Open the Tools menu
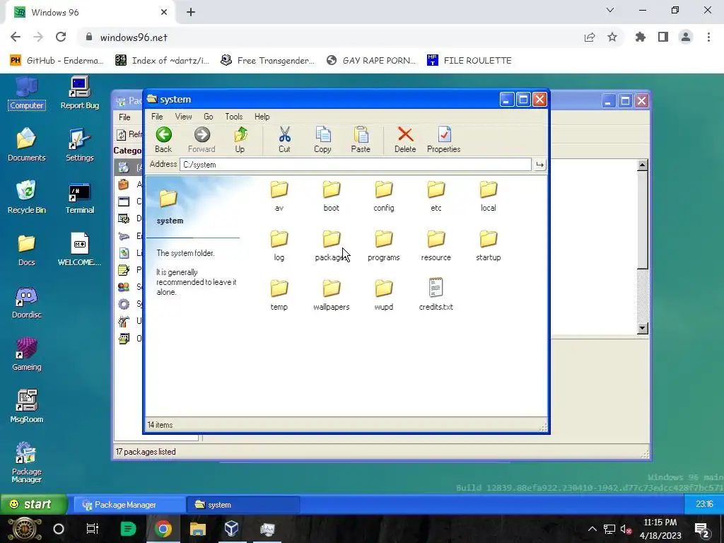 click(x=233, y=117)
